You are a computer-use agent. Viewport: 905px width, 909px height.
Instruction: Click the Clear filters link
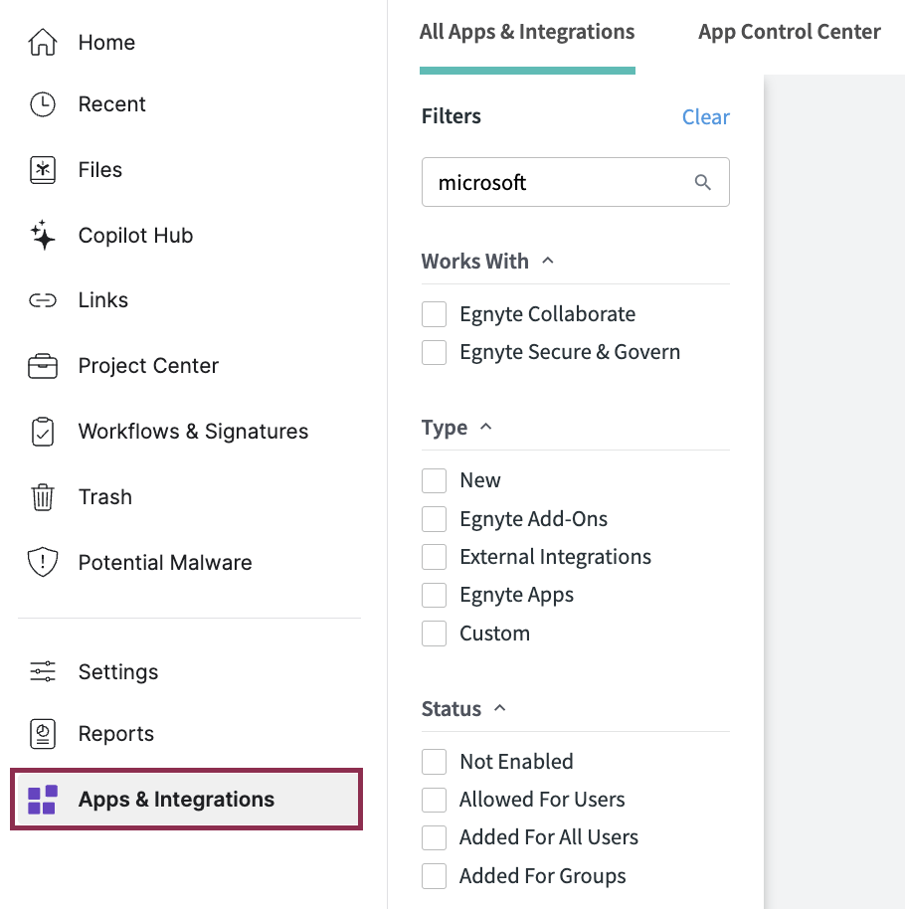tap(705, 117)
